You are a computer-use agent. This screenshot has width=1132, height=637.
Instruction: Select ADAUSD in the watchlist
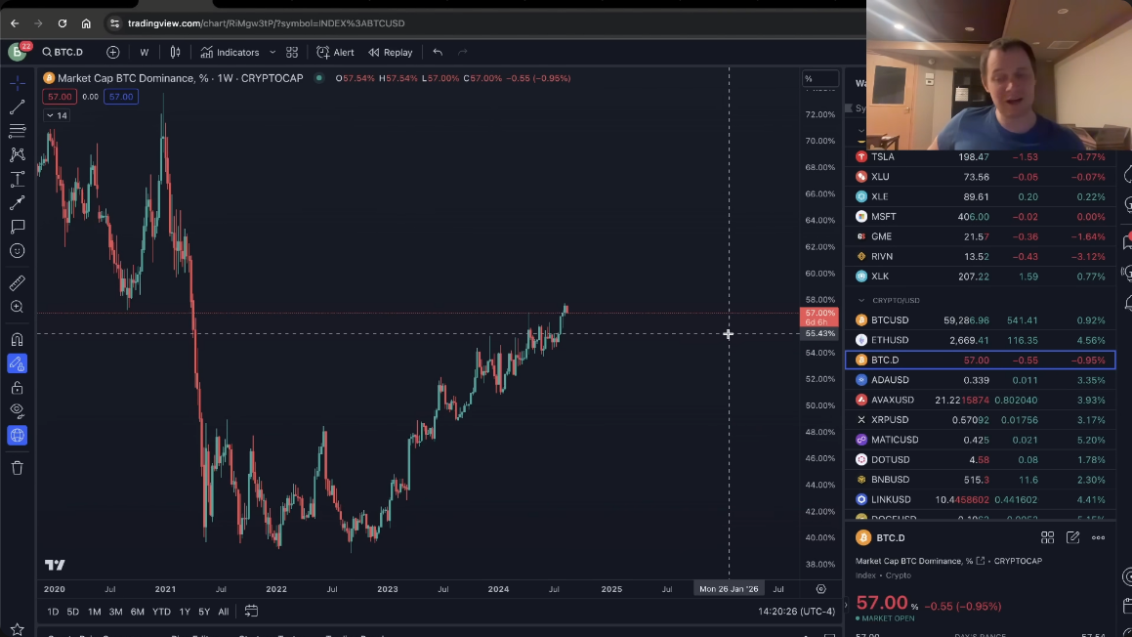(980, 380)
